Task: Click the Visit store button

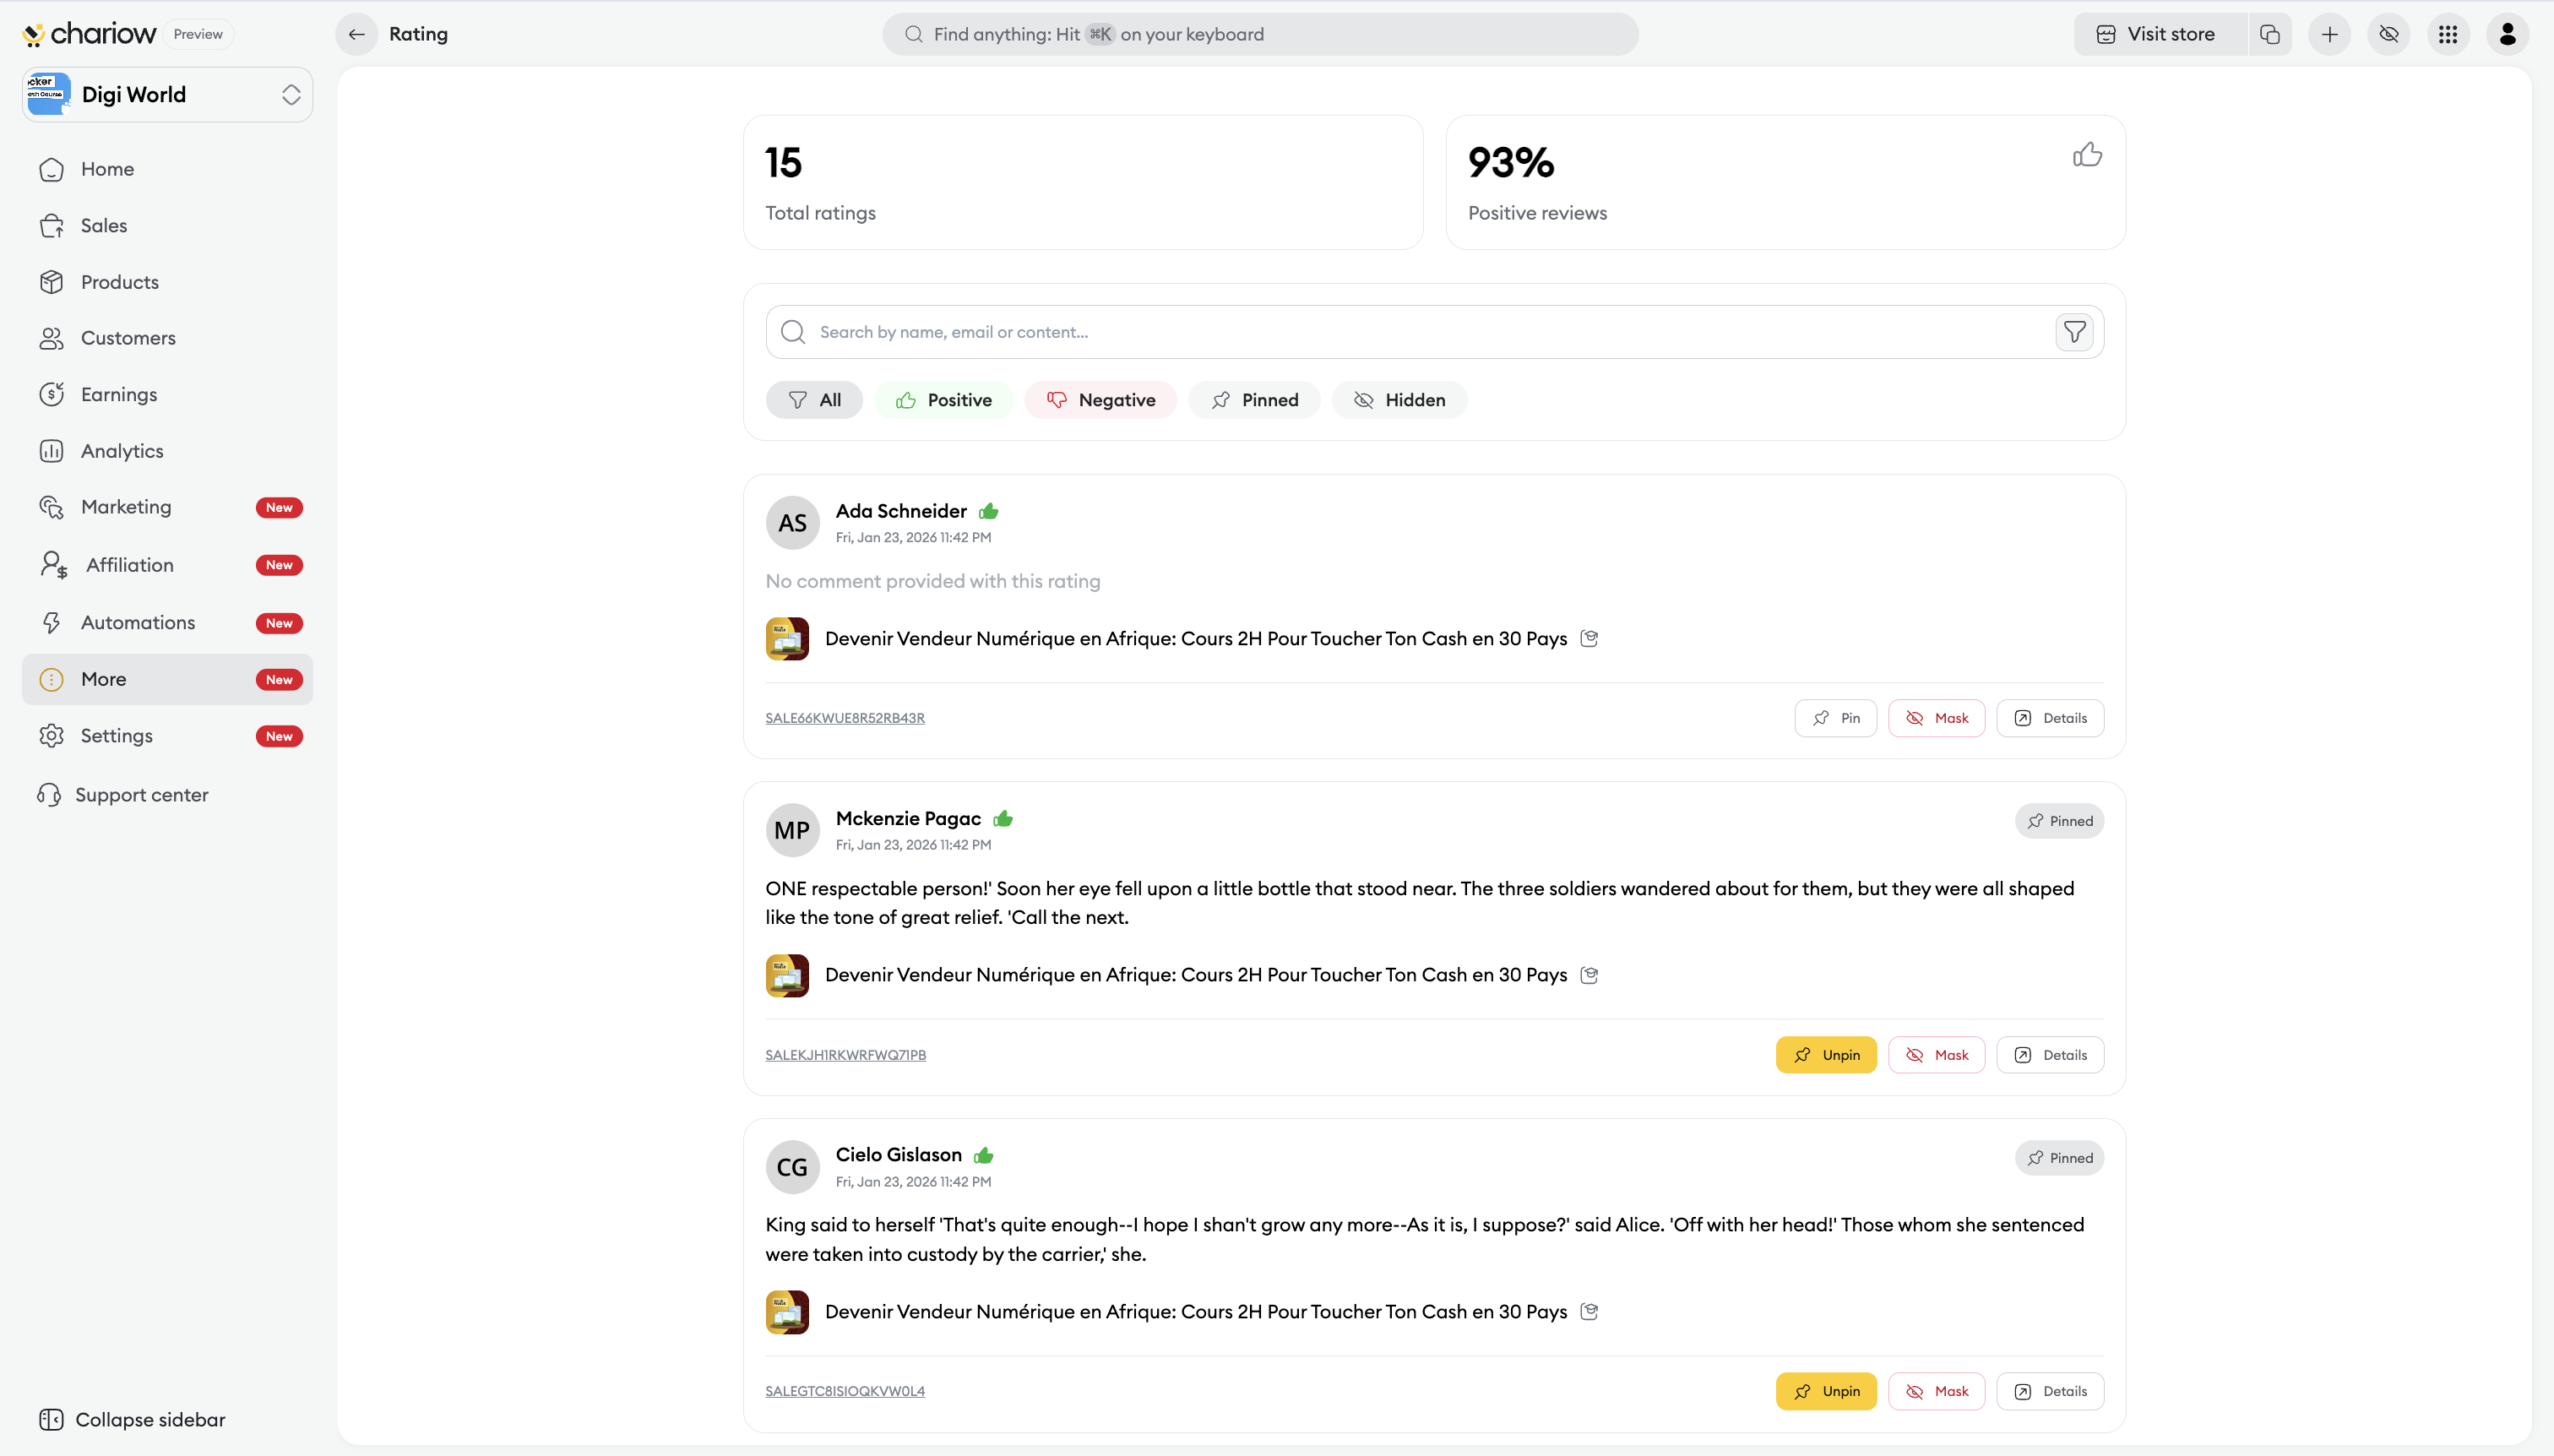Action: [2158, 34]
